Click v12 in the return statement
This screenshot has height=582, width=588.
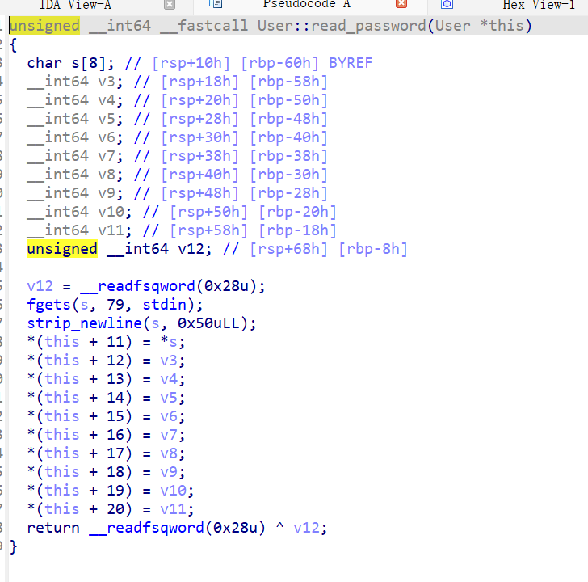coord(306,528)
